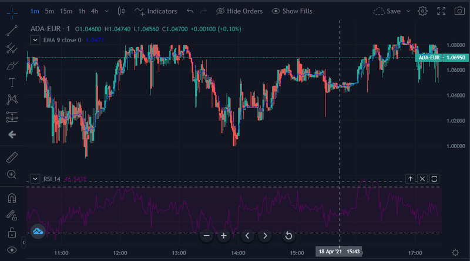Reset the chart view
This screenshot has width=470, height=261.
pyautogui.click(x=288, y=236)
